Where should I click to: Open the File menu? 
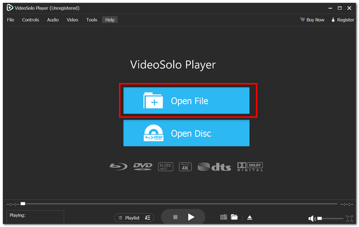click(11, 20)
